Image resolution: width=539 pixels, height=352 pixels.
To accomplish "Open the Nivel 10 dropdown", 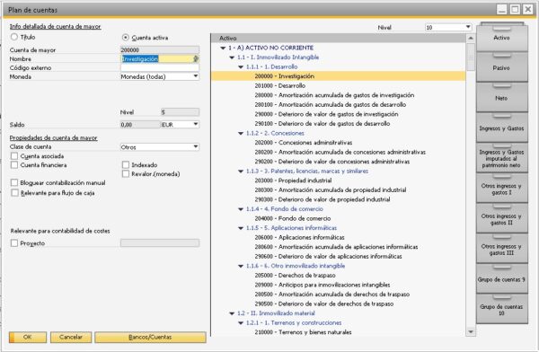I will coord(468,27).
